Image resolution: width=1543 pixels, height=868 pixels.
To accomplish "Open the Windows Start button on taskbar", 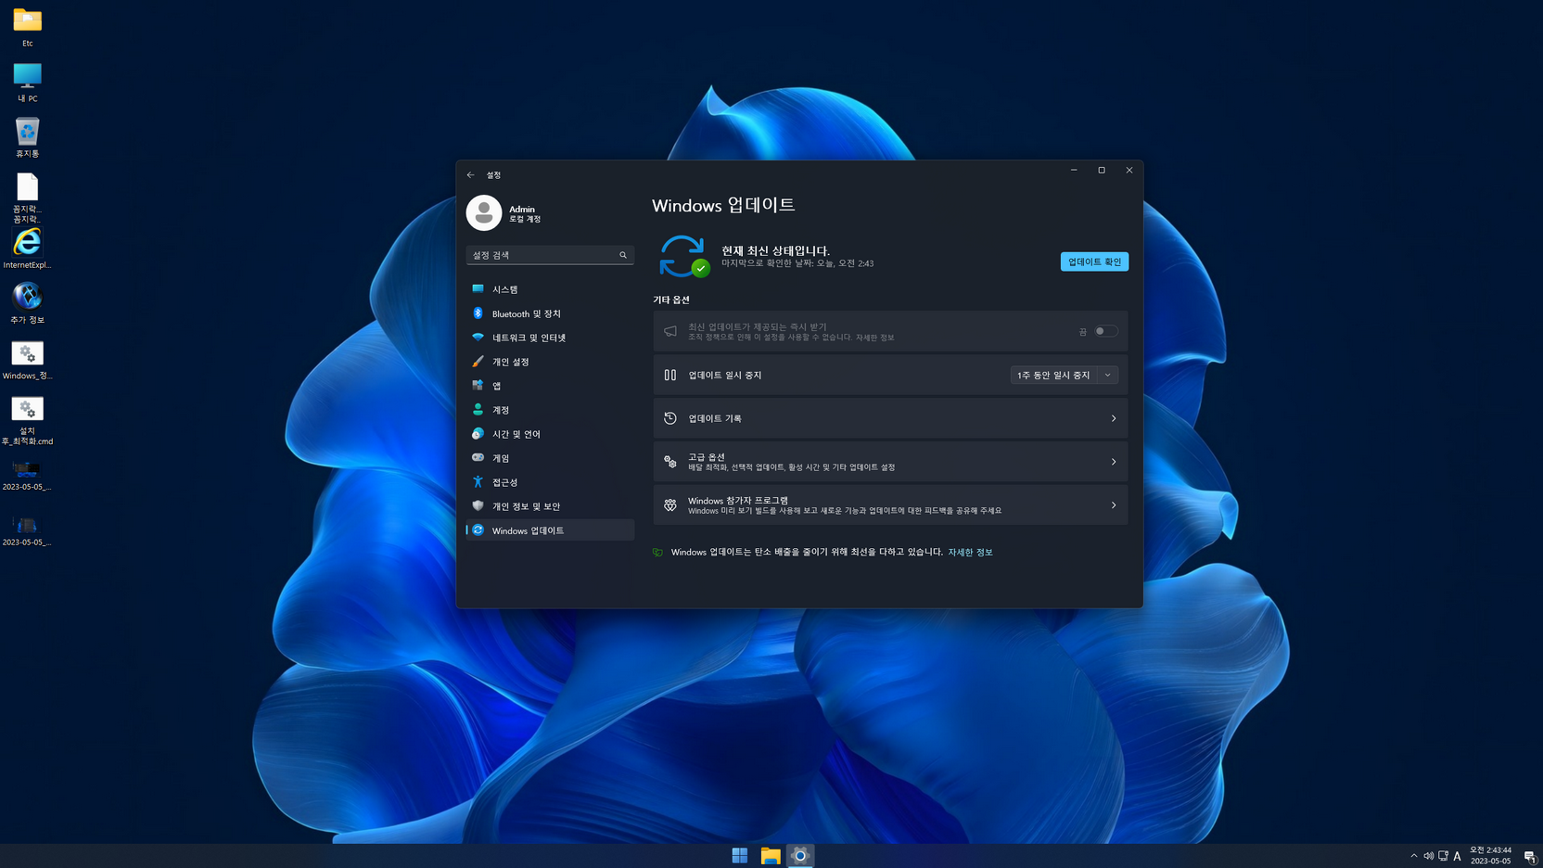I will point(739,856).
